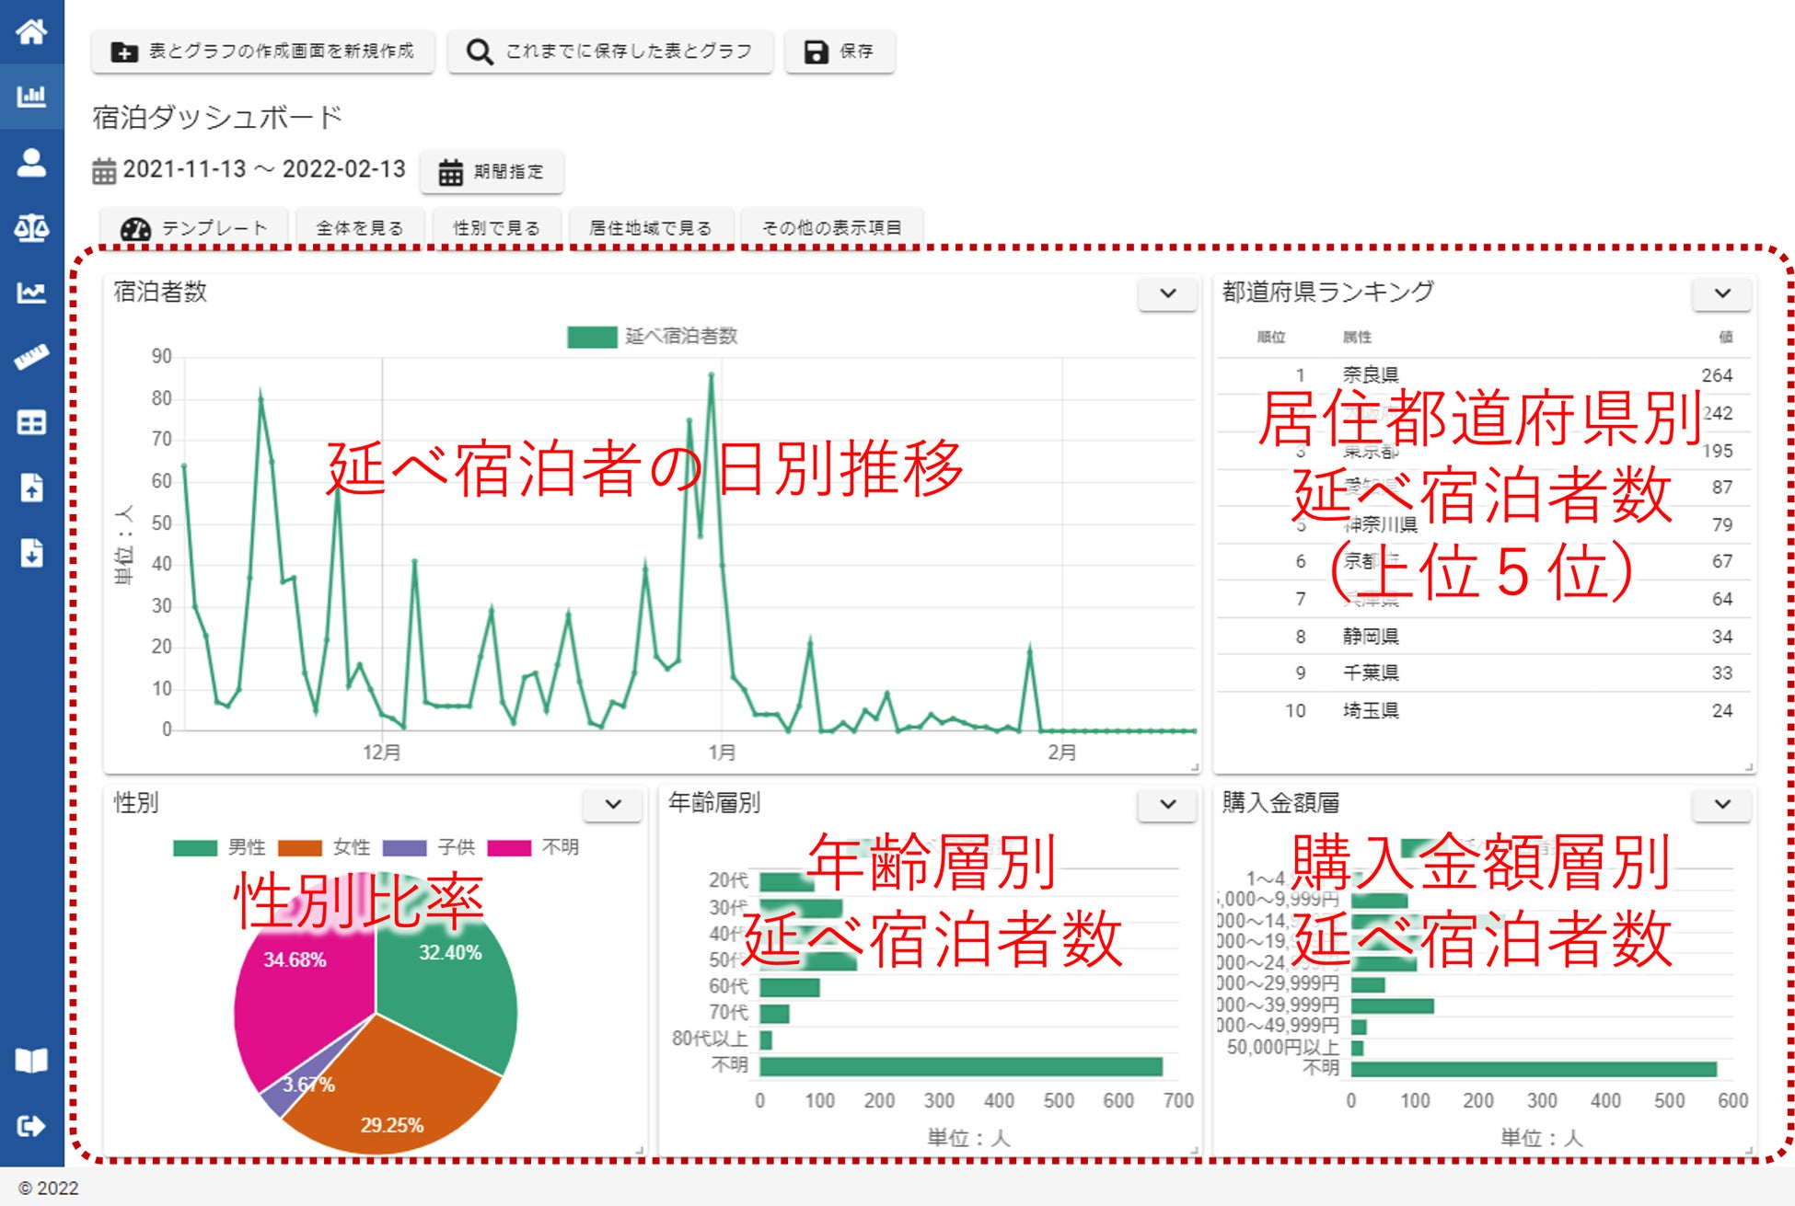
Task: Click the ruler sidebar icon
Action: coord(31,358)
